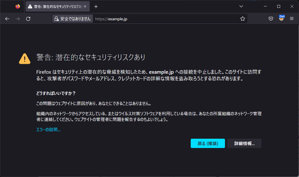This screenshot has width=299, height=177.
Task: Open the Firefox hamburger menu
Action: [292, 19]
